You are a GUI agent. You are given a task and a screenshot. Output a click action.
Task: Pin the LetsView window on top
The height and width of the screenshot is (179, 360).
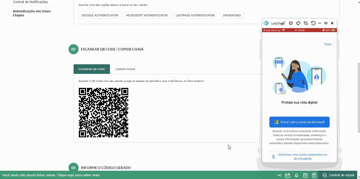click(298, 23)
